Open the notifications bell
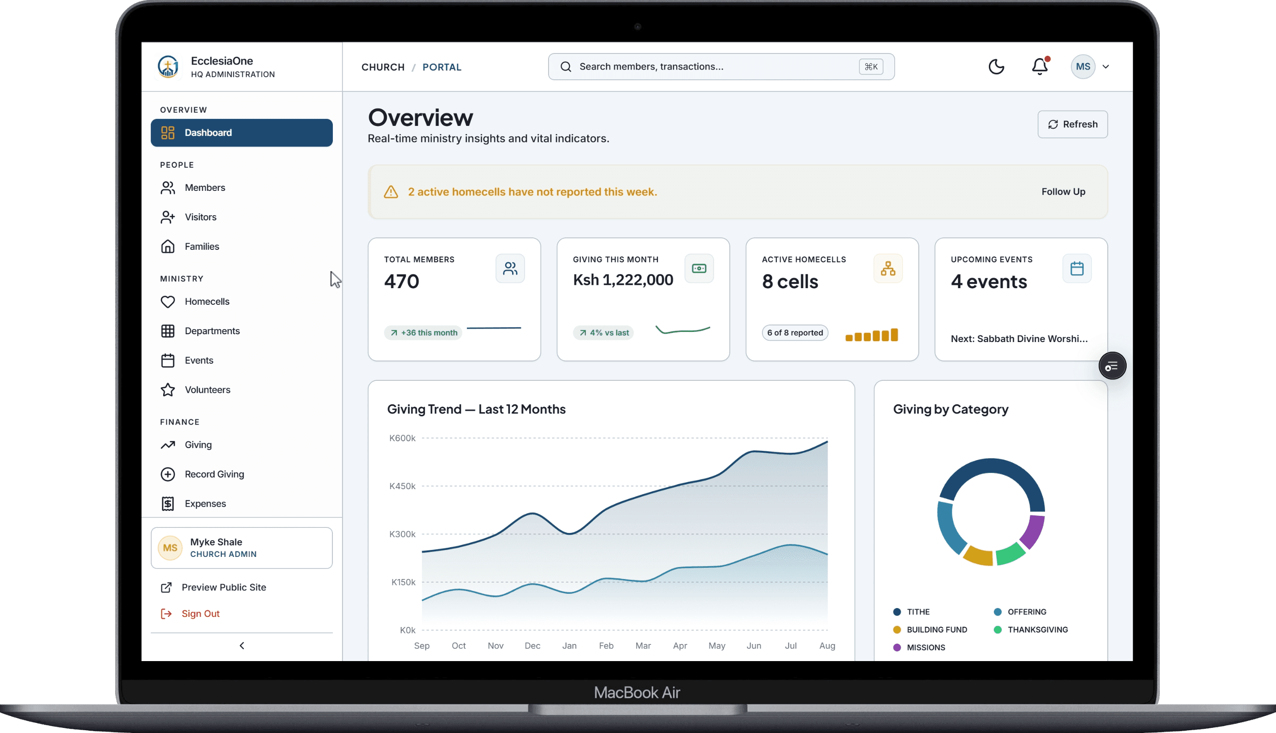Image resolution: width=1276 pixels, height=733 pixels. point(1040,66)
